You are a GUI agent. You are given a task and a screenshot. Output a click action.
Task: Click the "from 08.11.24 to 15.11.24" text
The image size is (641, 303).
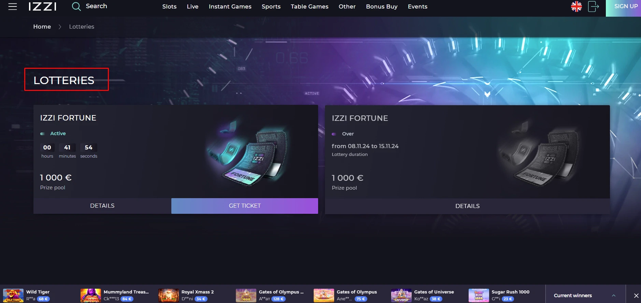(365, 146)
